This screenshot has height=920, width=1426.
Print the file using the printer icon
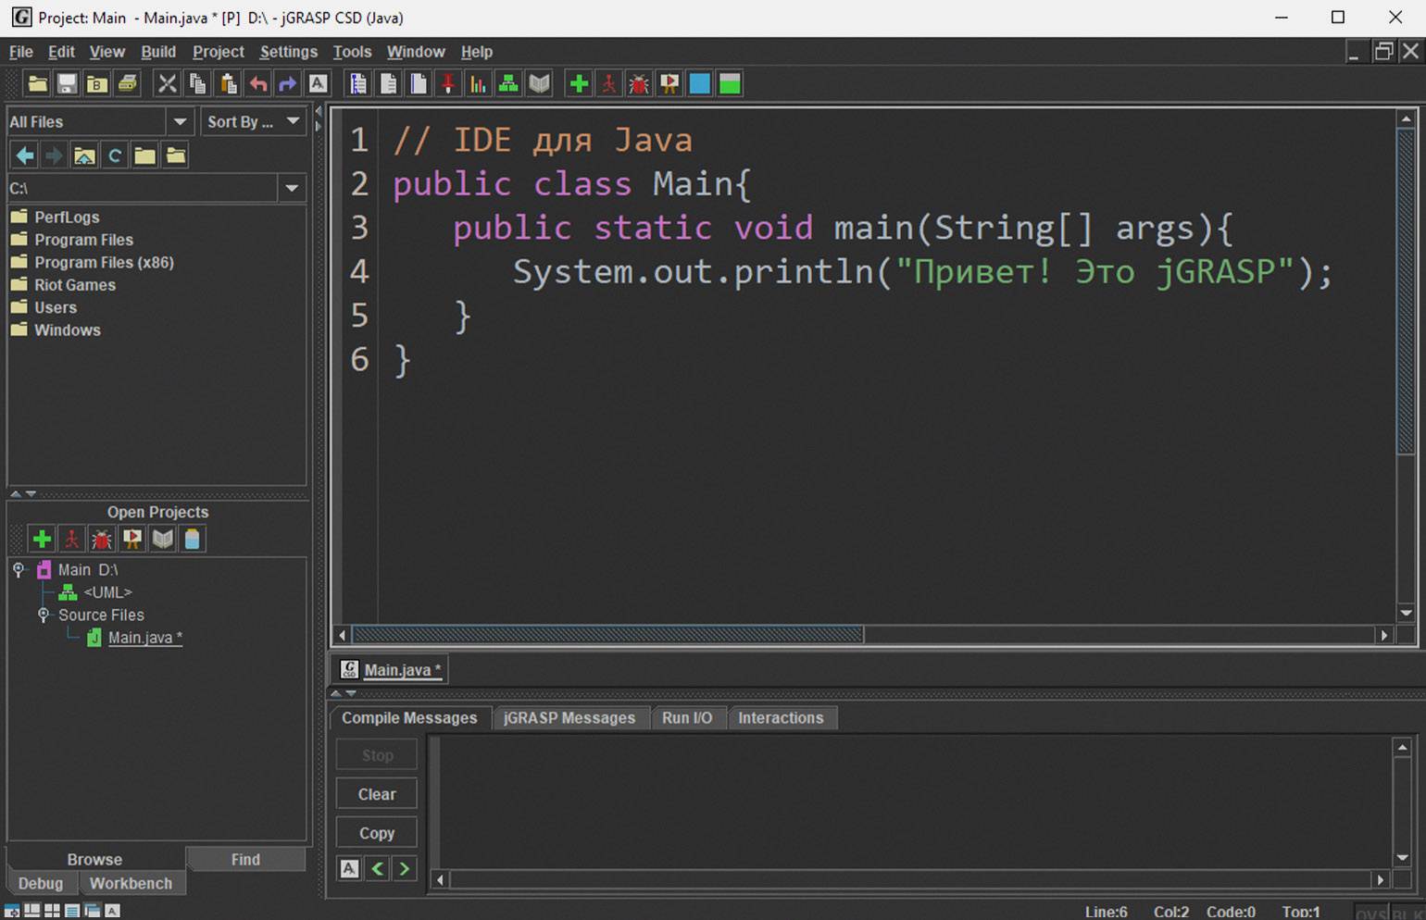[127, 84]
